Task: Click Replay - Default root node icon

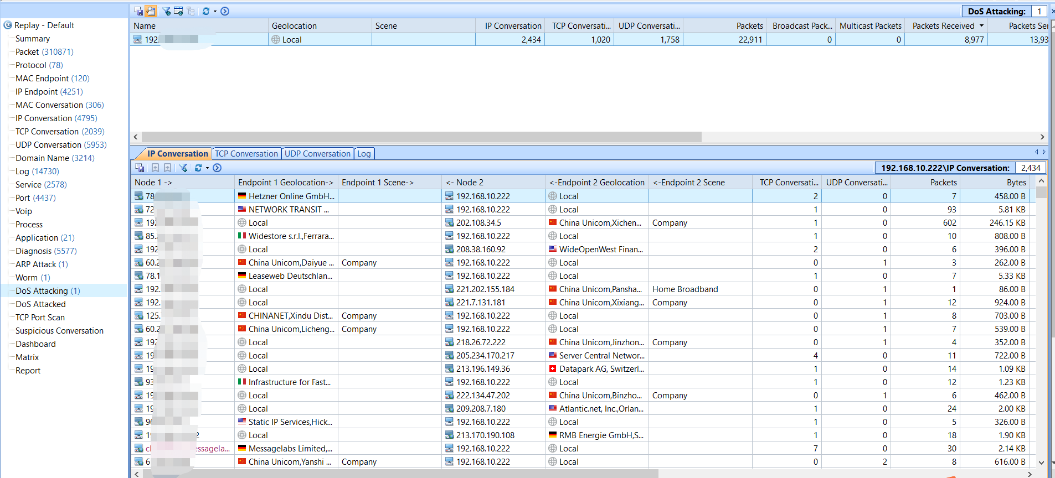Action: click(x=8, y=25)
